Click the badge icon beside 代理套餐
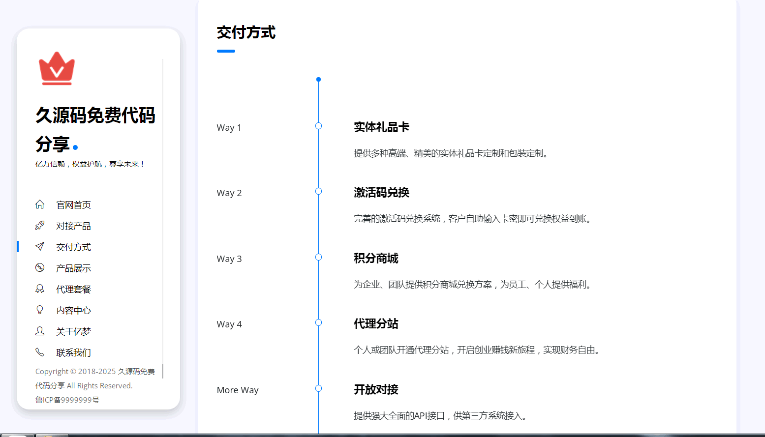 (40, 289)
